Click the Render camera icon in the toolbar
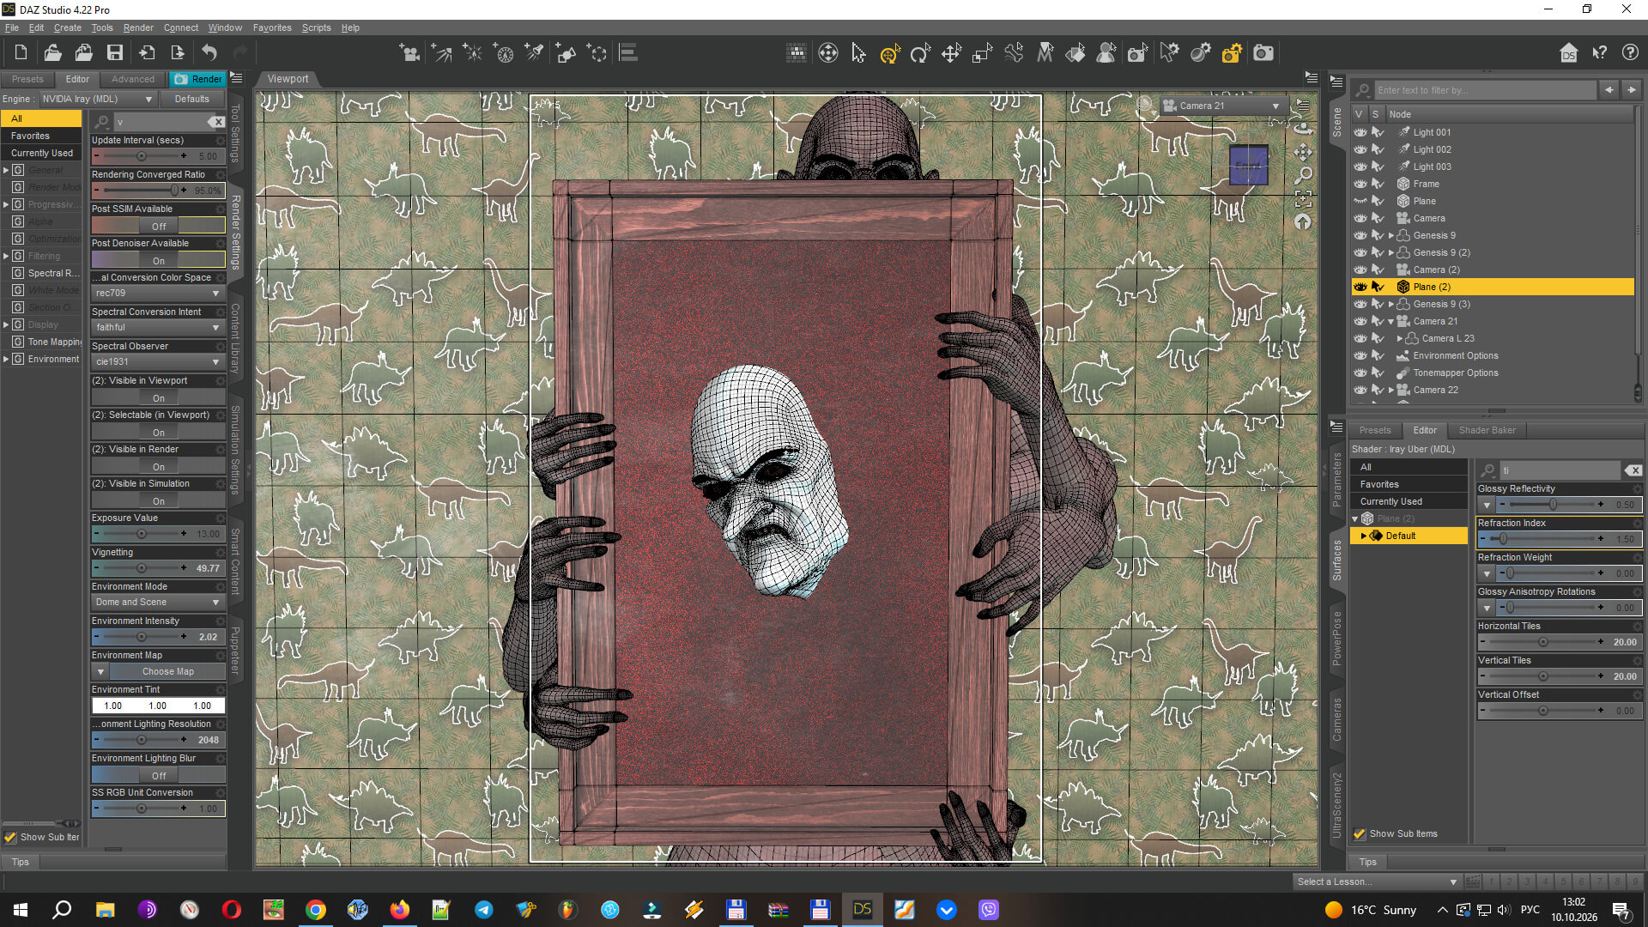Image resolution: width=1648 pixels, height=927 pixels. point(1263,53)
